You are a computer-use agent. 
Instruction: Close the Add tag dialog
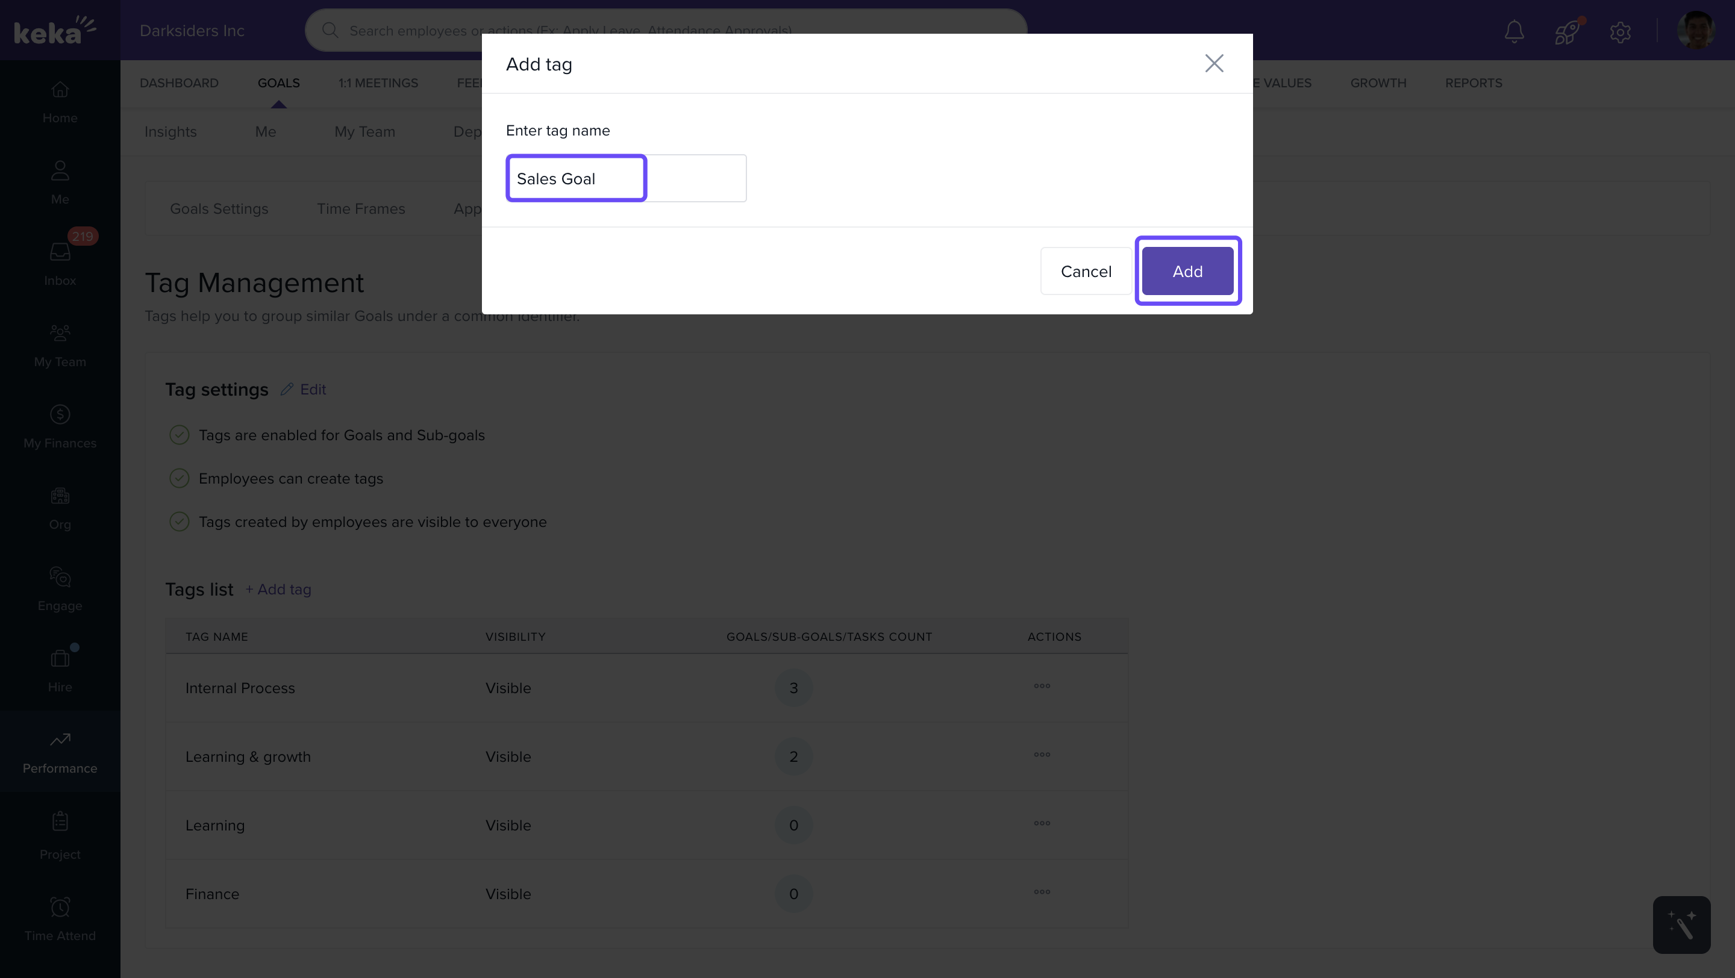[x=1214, y=63]
